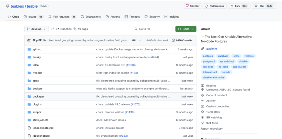The height and width of the screenshot is (139, 282).
Task: Open the Sky-FE author link
Action: pos(37,40)
